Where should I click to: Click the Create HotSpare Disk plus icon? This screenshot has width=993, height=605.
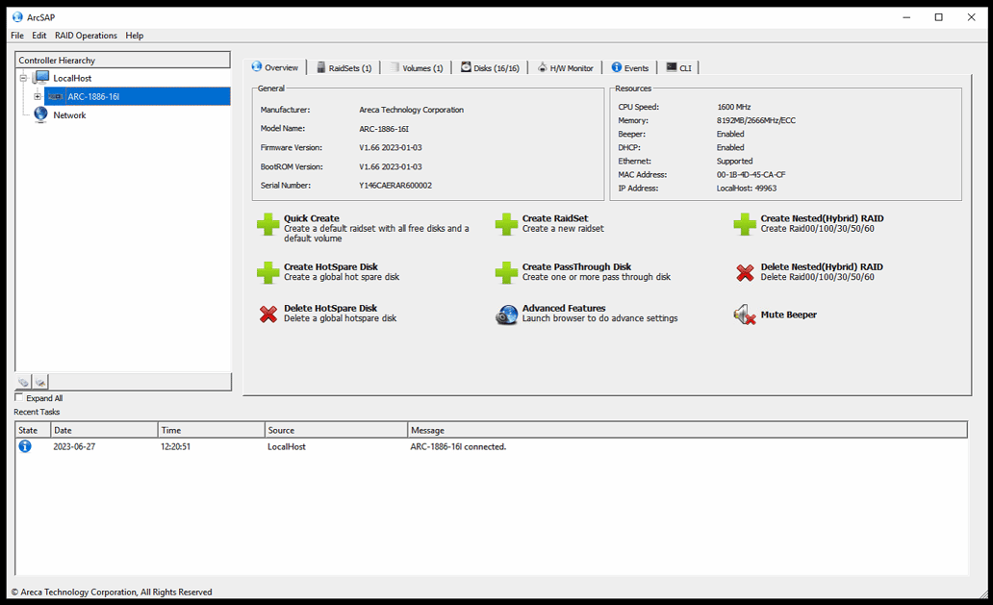[x=268, y=272]
